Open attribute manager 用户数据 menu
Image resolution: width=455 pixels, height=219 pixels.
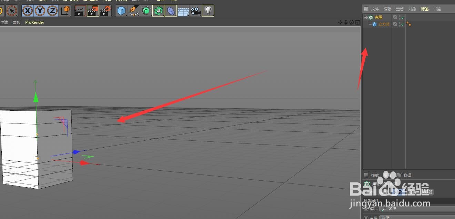[404, 175]
